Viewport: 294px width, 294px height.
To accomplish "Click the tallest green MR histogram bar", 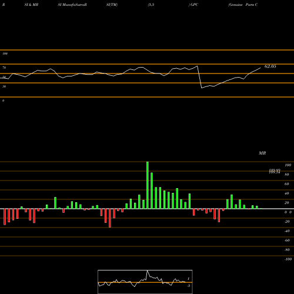I will point(148,185).
